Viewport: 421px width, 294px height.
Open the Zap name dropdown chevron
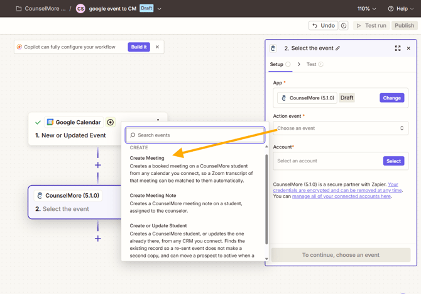(159, 9)
